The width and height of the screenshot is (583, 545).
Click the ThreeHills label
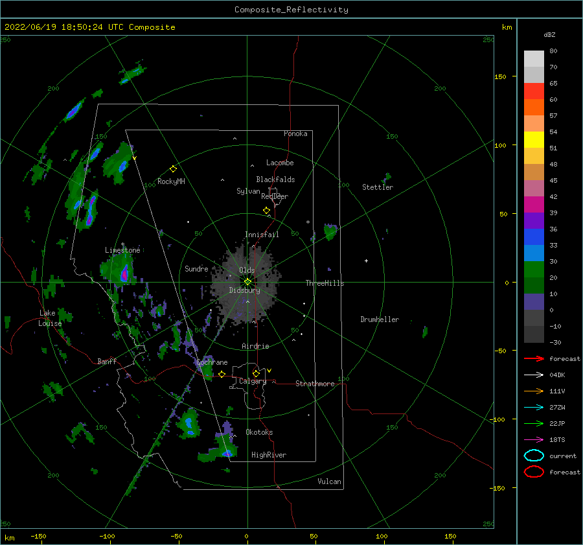[325, 283]
